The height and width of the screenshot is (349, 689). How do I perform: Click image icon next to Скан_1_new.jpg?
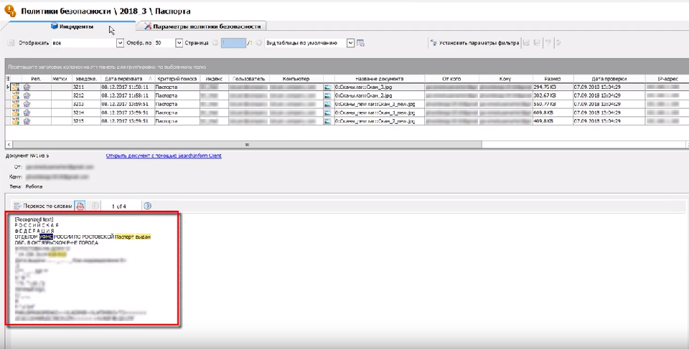pos(327,113)
